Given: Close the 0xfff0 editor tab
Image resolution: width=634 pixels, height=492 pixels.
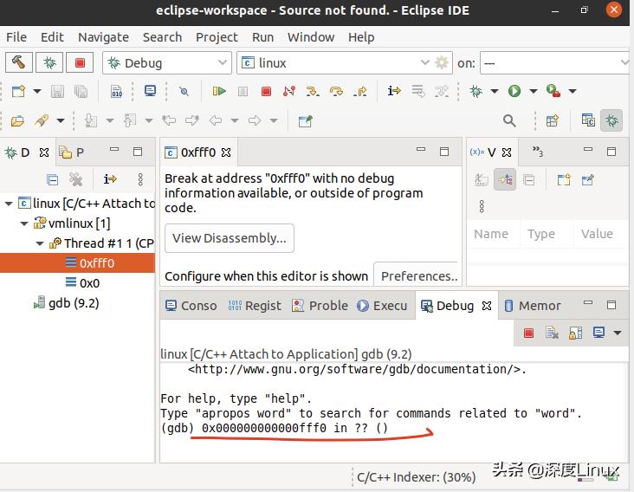Looking at the screenshot, I should point(226,152).
